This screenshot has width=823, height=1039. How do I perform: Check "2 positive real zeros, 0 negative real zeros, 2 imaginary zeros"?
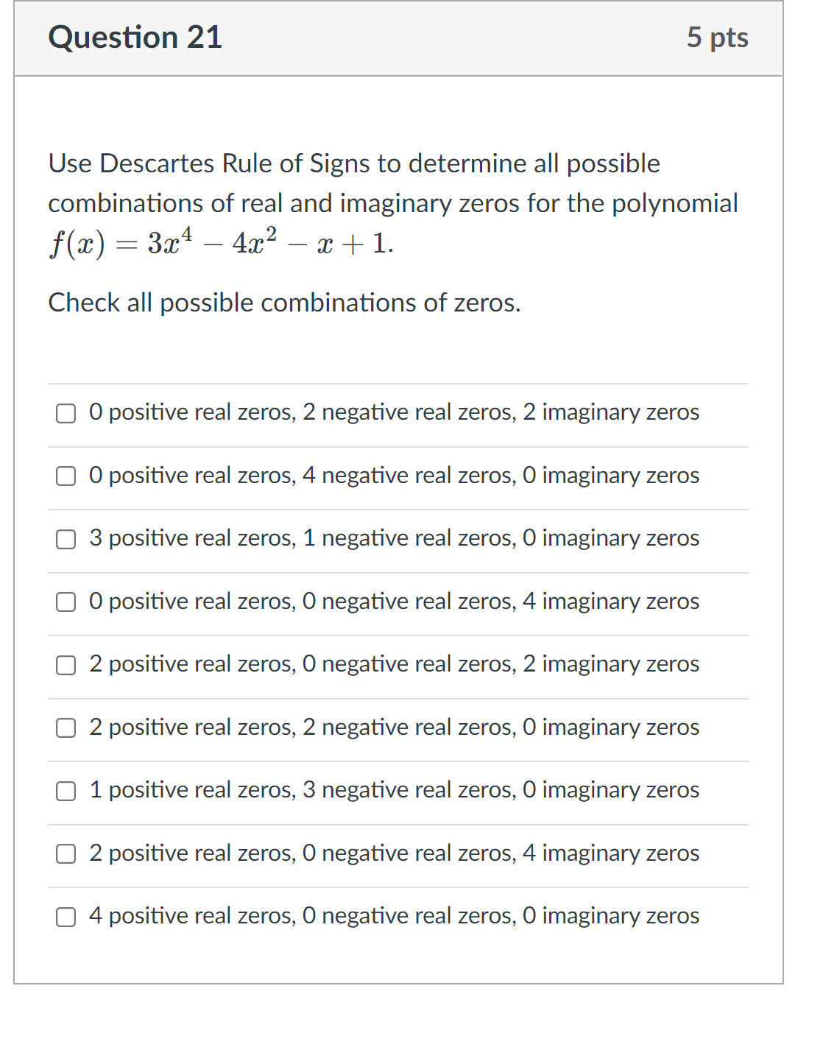[x=66, y=666]
